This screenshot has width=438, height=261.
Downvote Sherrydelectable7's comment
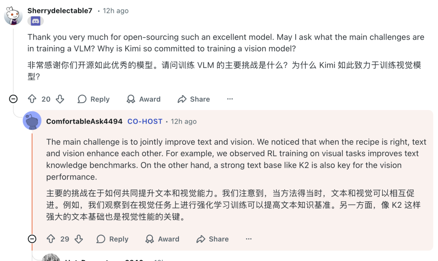[x=60, y=99]
